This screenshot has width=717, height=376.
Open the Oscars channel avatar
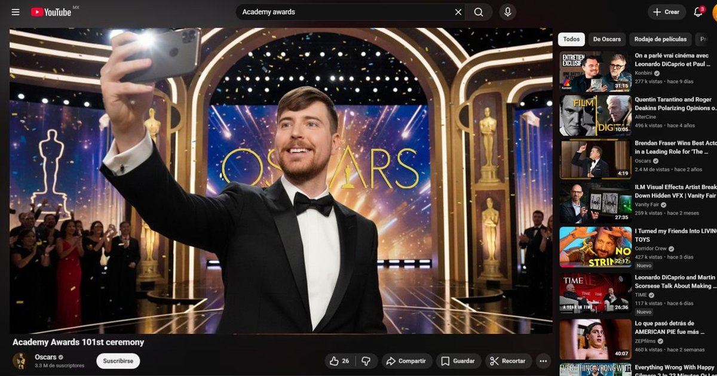(x=20, y=361)
